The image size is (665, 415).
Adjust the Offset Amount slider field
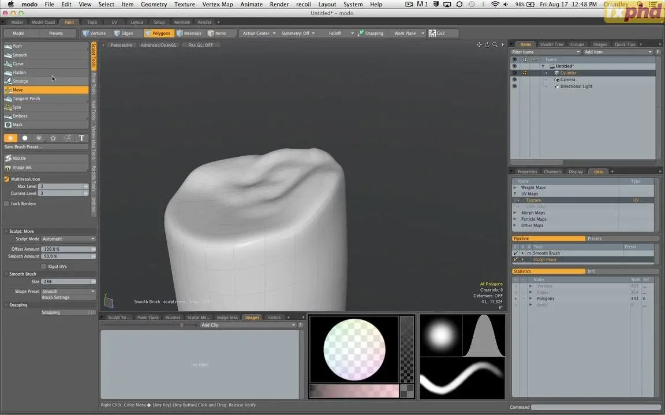point(68,249)
